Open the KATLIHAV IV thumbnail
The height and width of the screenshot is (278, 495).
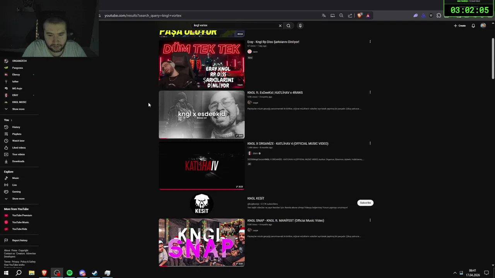pos(201,166)
